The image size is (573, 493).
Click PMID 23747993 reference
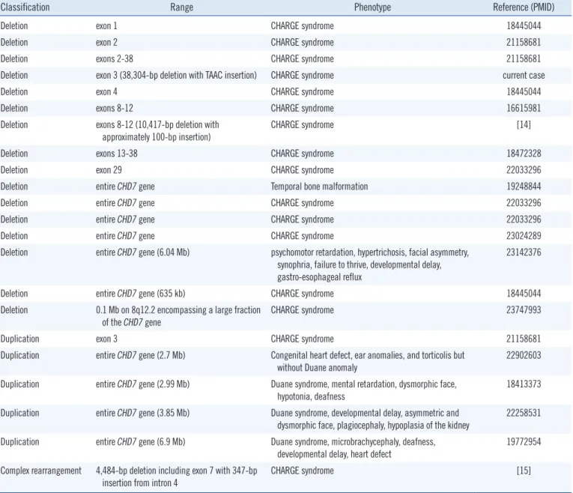[x=524, y=310]
